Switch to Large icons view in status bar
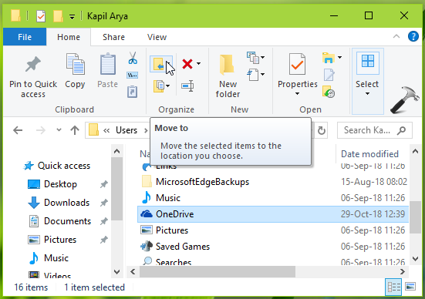Screen dimensions: 425x299 tap(410, 287)
